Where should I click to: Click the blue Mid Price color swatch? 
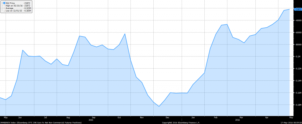pyautogui.click(x=4, y=3)
